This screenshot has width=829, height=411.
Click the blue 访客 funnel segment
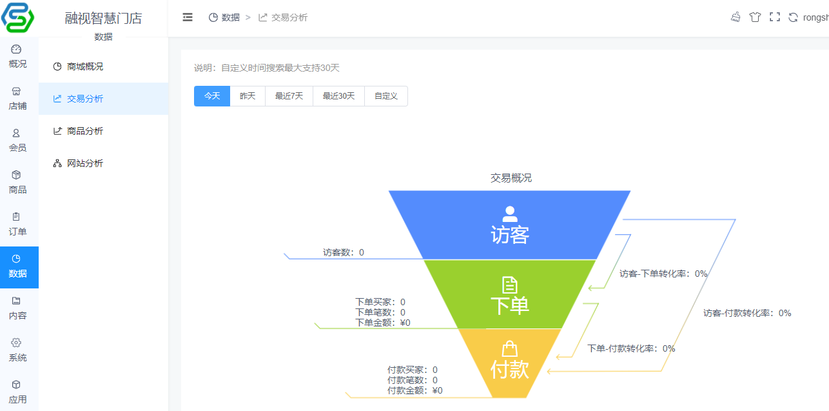coord(509,225)
